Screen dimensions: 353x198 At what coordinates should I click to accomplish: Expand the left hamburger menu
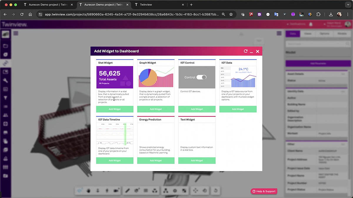click(16, 33)
